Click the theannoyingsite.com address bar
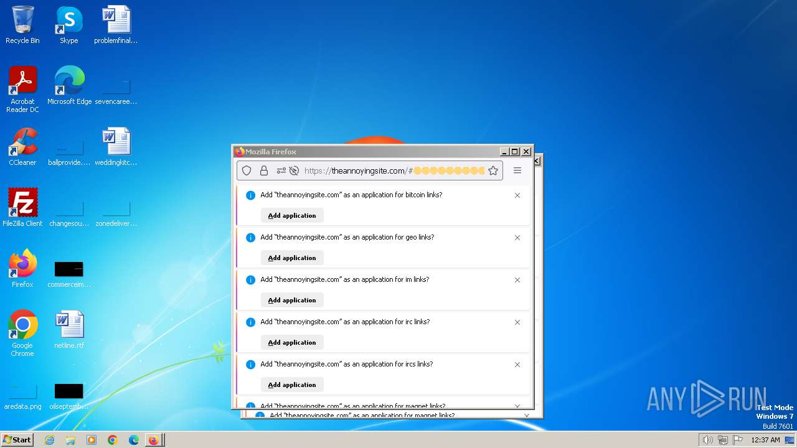The width and height of the screenshot is (797, 448). click(x=369, y=170)
